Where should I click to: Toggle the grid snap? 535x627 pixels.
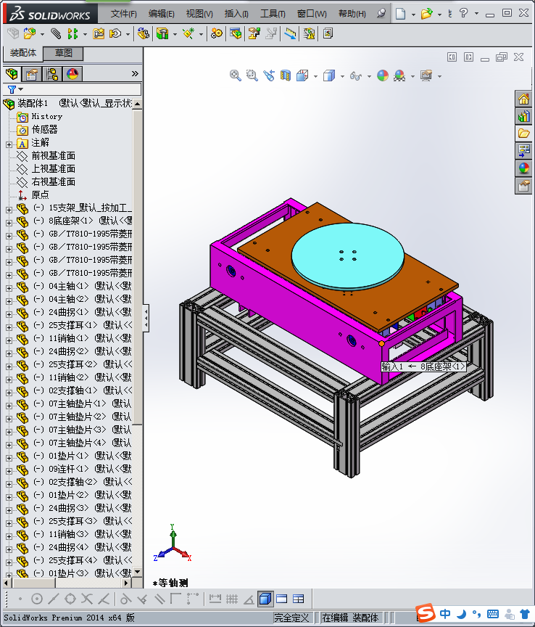pyautogui.click(x=232, y=599)
